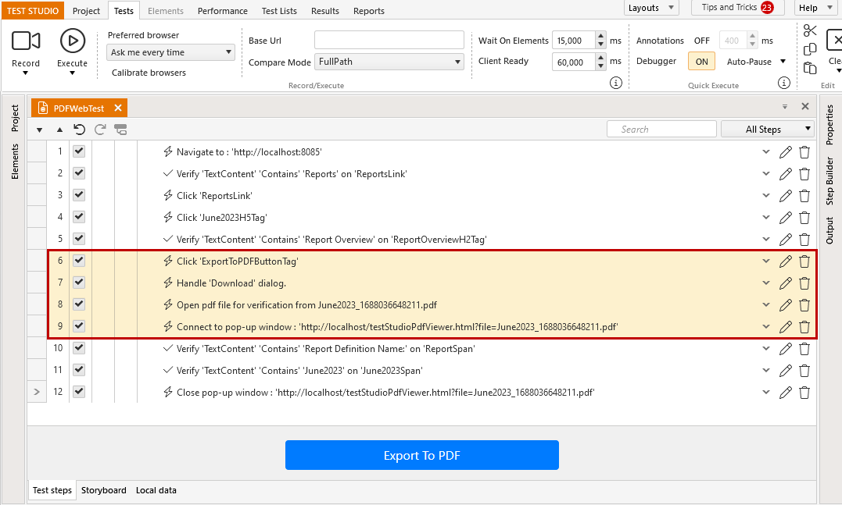Switch to the Storyboard tab
Image resolution: width=842 pixels, height=505 pixels.
click(104, 490)
